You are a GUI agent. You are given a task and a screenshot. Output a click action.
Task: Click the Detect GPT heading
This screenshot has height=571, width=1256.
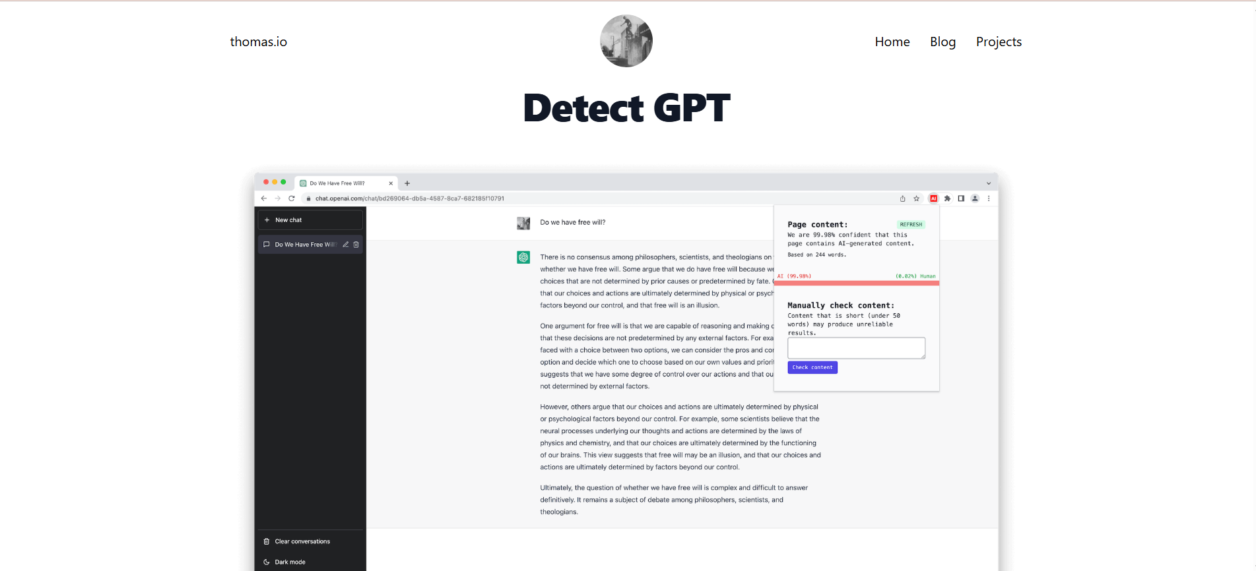626,107
